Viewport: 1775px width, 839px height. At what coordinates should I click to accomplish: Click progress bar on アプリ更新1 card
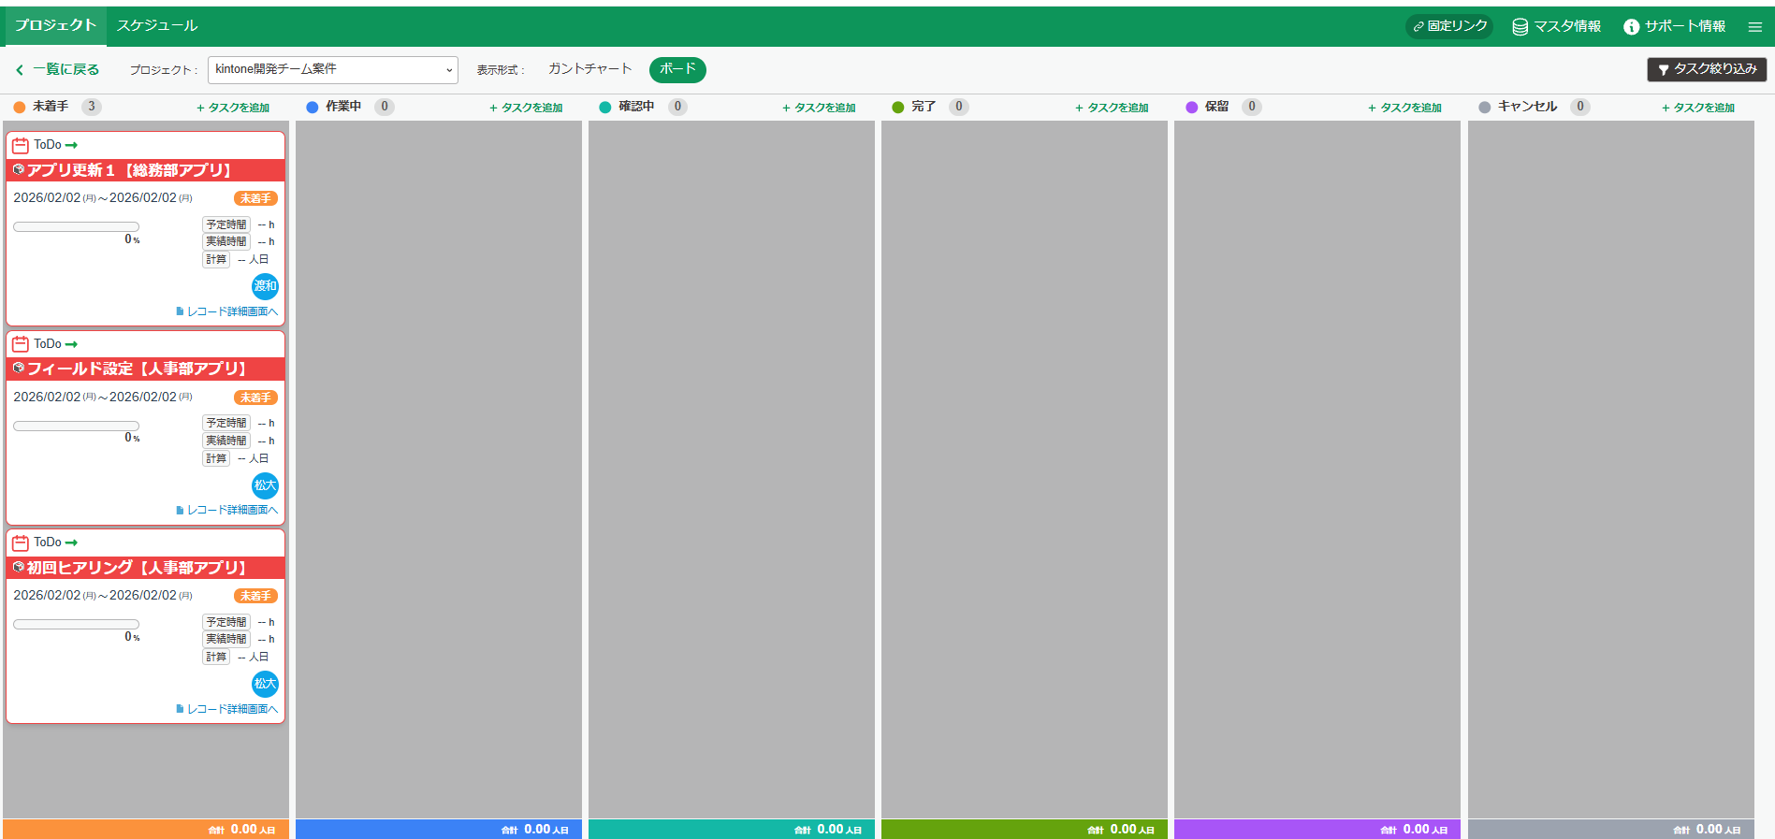coord(76,226)
